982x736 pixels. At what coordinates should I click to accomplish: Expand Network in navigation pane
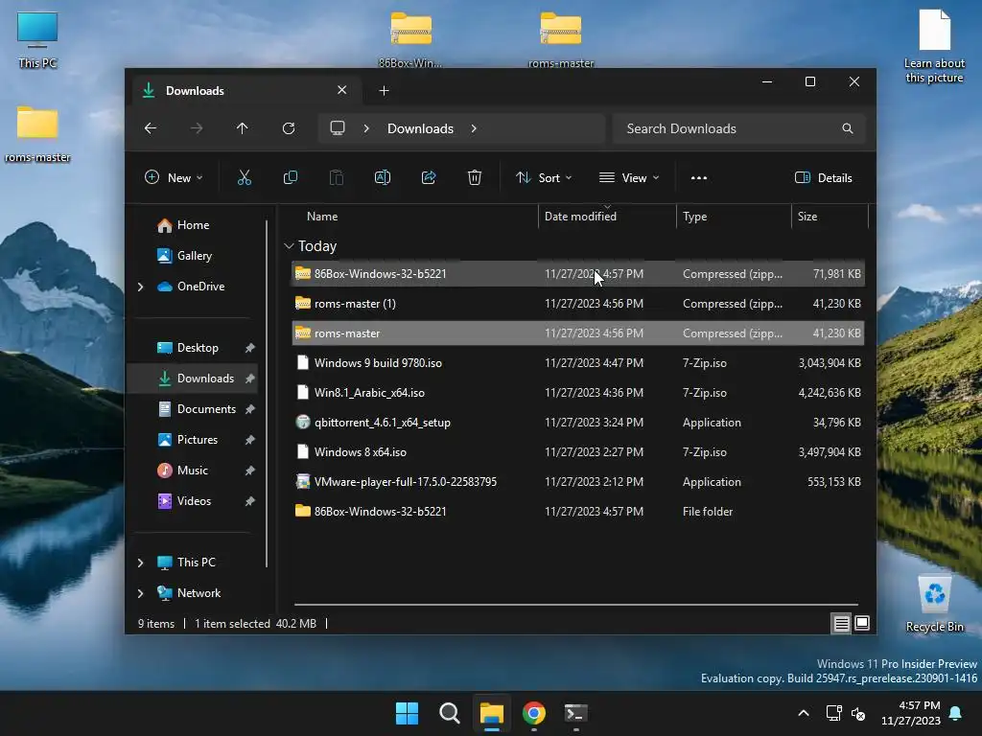(x=140, y=593)
